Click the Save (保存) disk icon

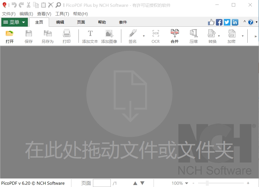coord(29,33)
